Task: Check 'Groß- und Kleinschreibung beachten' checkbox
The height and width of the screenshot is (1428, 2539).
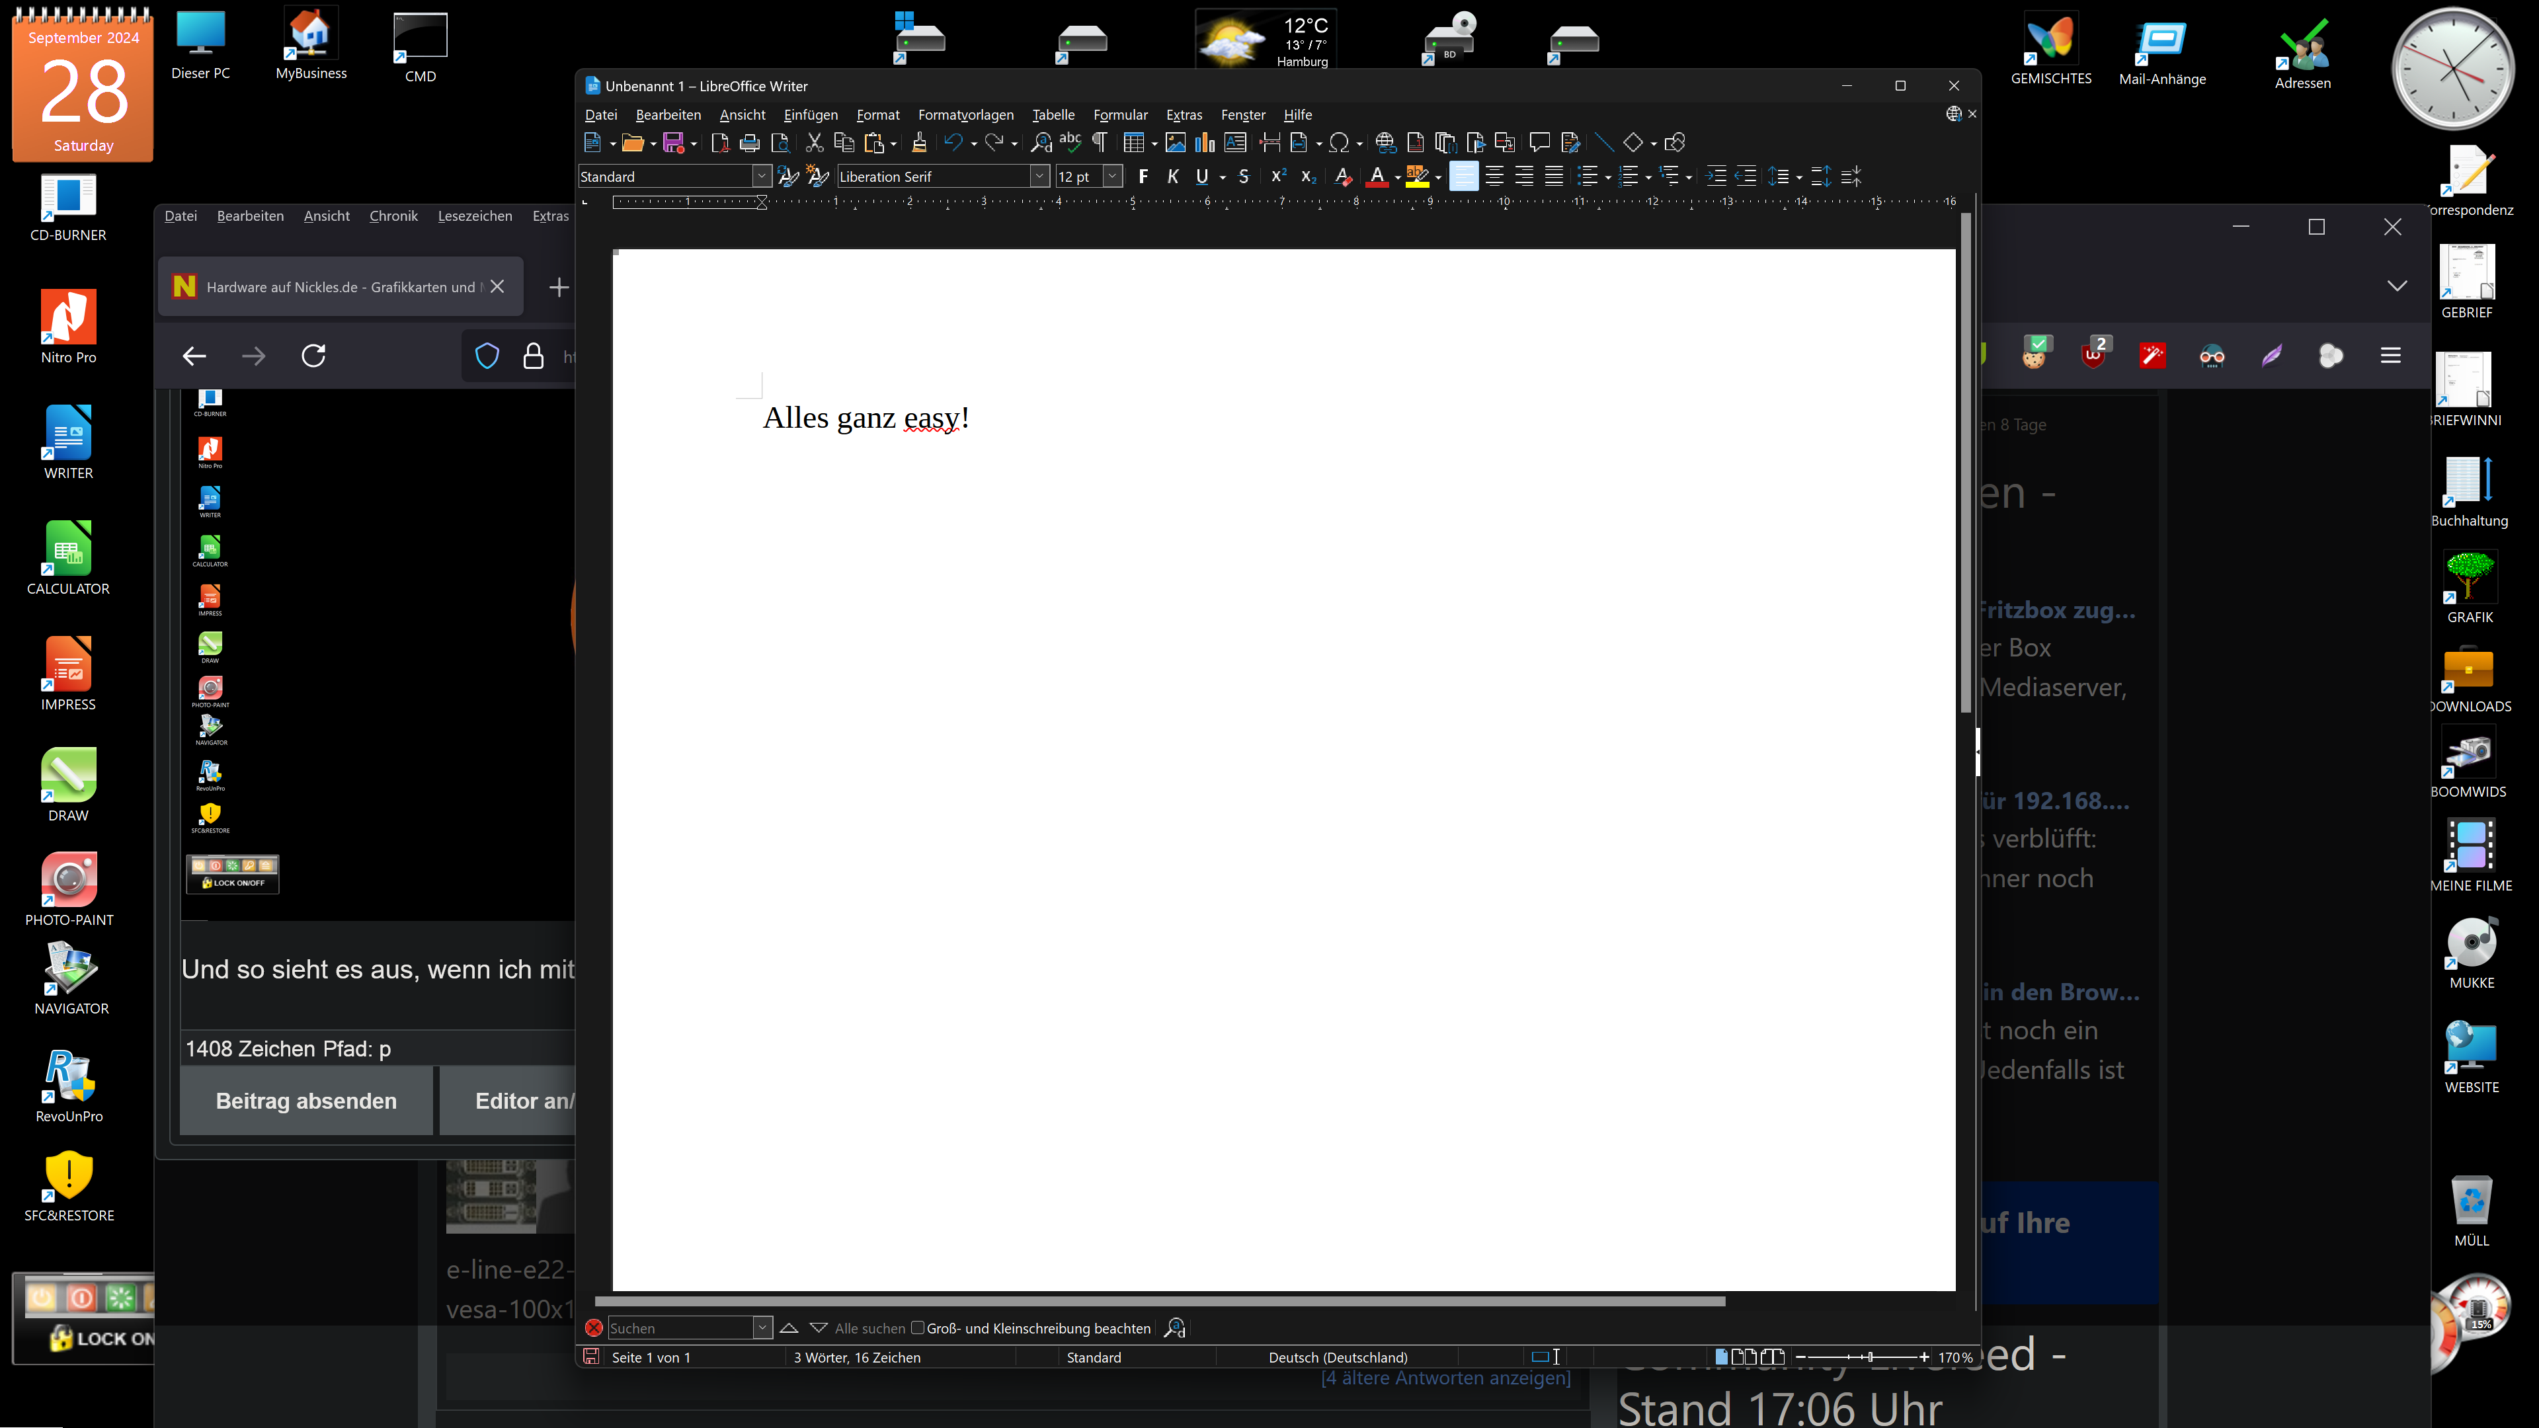Action: 918,1328
